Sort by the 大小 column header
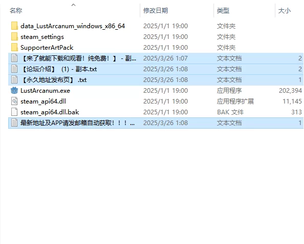This screenshot has height=244, width=304. tap(285, 10)
